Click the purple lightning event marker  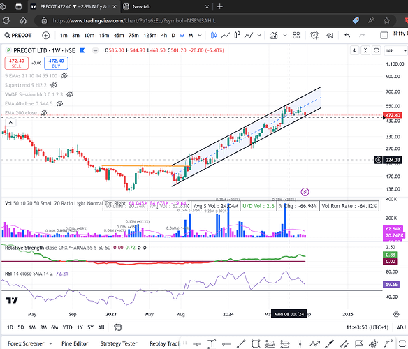pos(305,192)
